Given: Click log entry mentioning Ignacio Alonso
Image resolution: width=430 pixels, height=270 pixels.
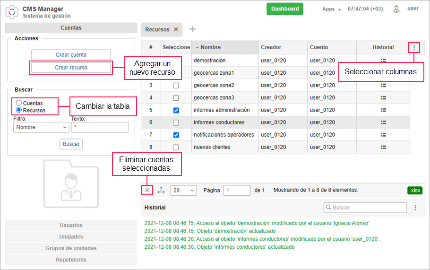Looking at the screenshot, I should pyautogui.click(x=257, y=223).
